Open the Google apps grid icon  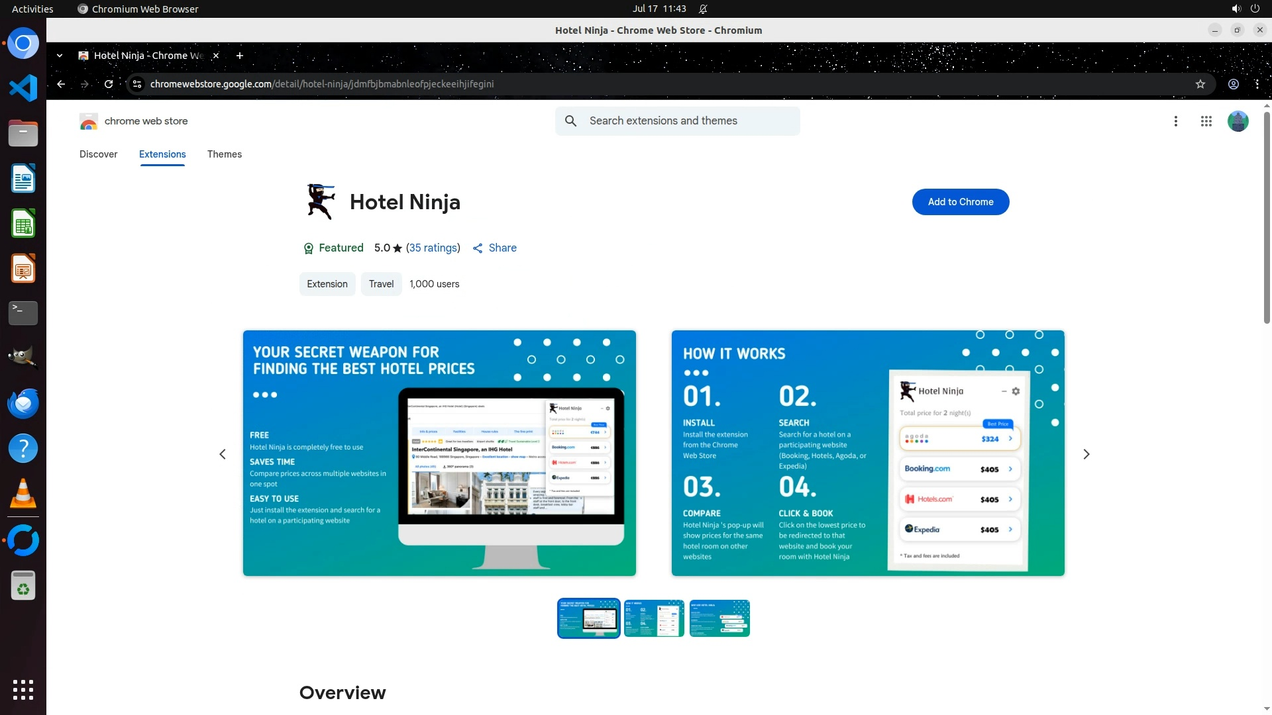pos(1206,121)
